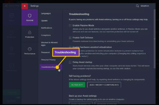Toggle hardware-assisted virtualization checkbox
159x105 pixels.
[70, 47]
